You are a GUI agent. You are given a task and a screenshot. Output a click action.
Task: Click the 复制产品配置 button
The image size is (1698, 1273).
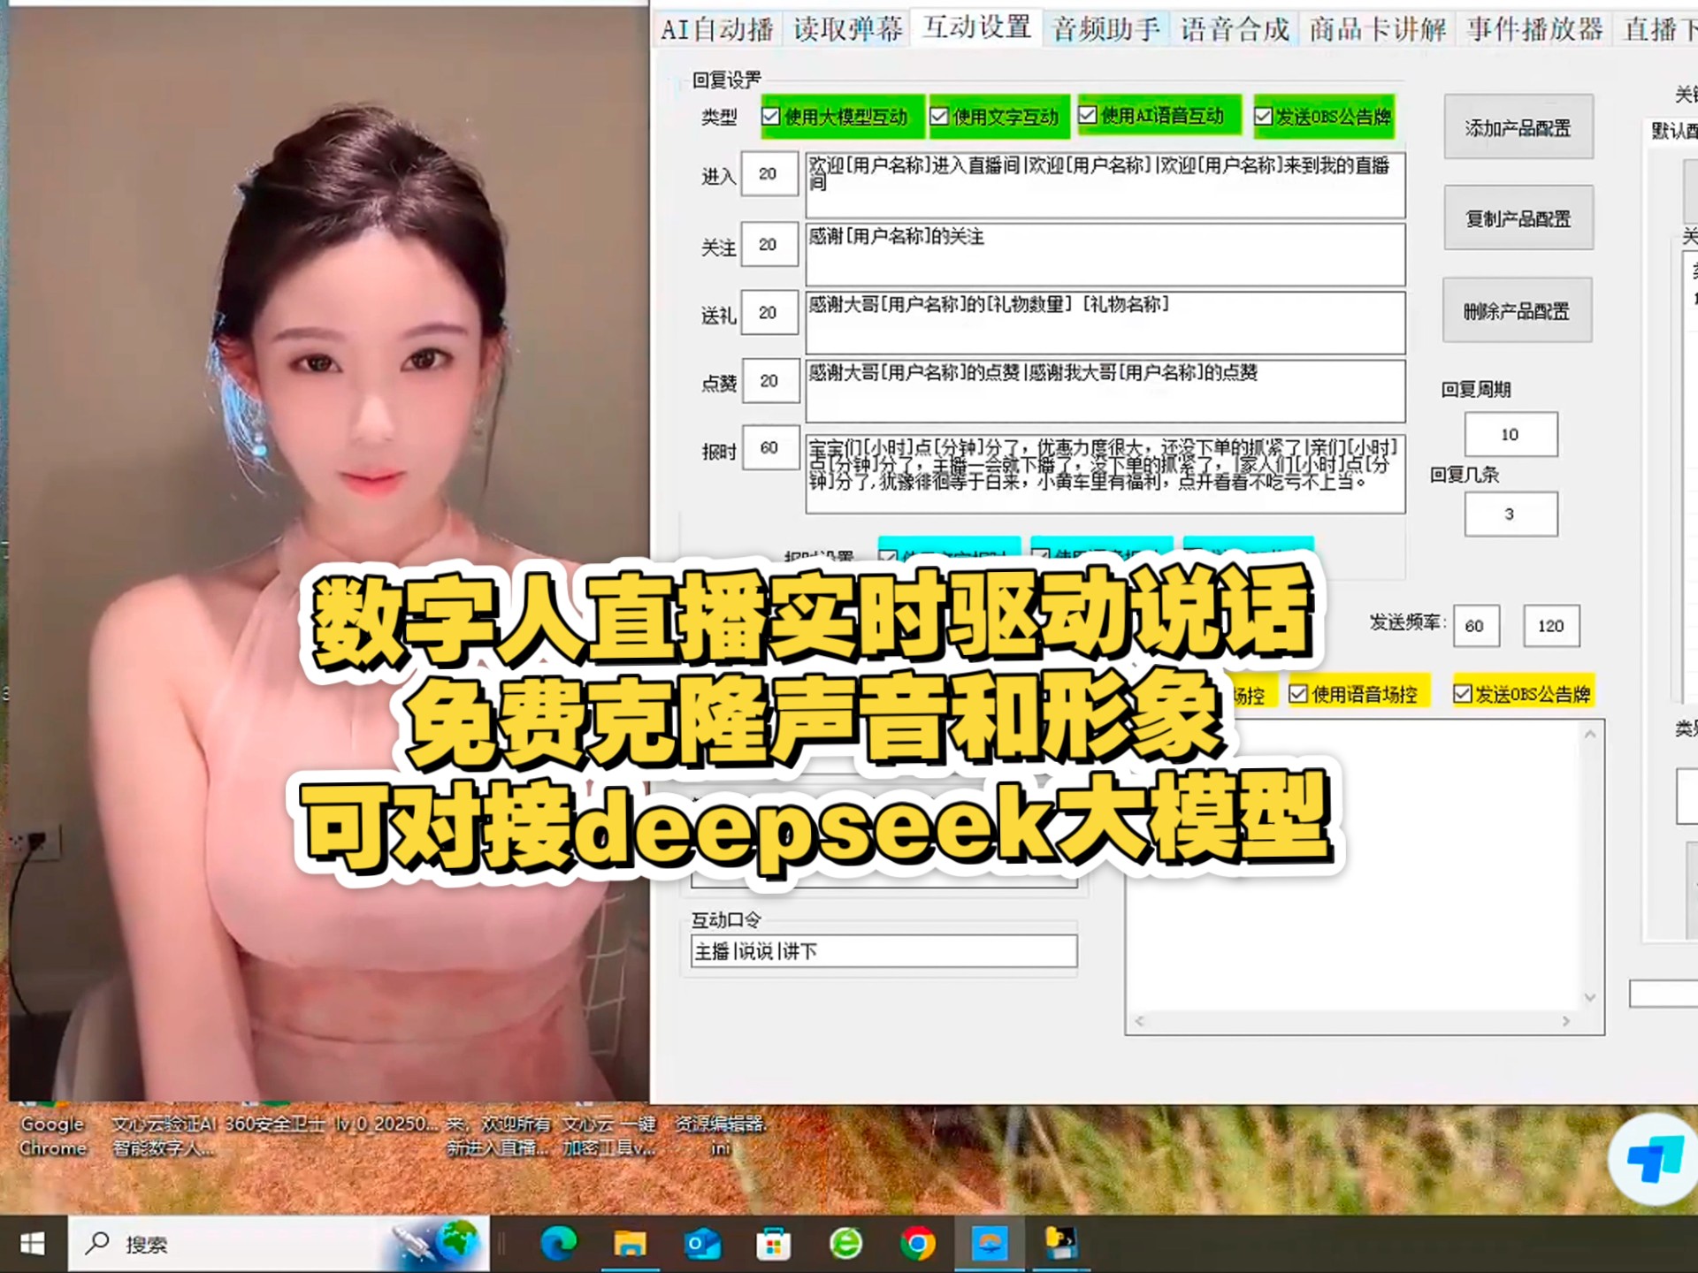tap(1518, 218)
